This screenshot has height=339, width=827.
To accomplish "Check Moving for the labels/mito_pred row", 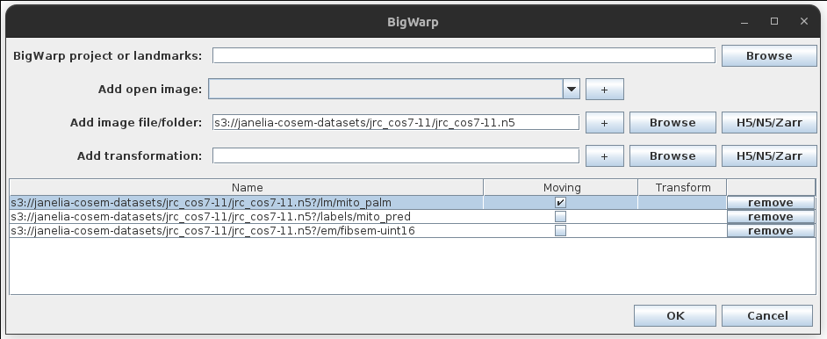I will [x=561, y=217].
